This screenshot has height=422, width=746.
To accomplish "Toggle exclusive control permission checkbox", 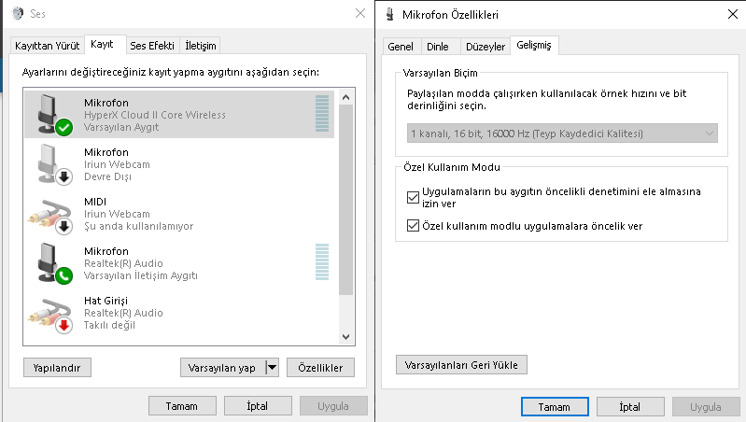I will tap(414, 197).
